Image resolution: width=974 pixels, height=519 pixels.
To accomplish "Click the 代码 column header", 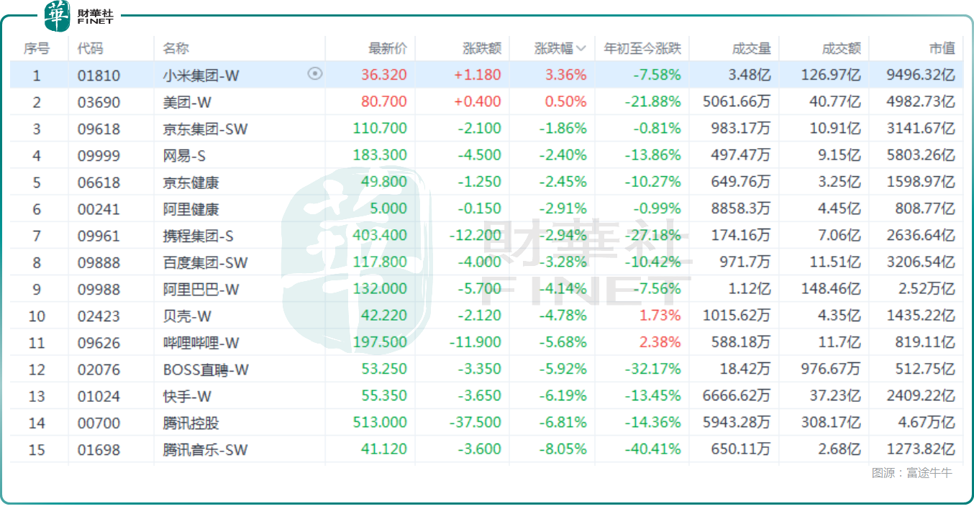I will (x=91, y=49).
